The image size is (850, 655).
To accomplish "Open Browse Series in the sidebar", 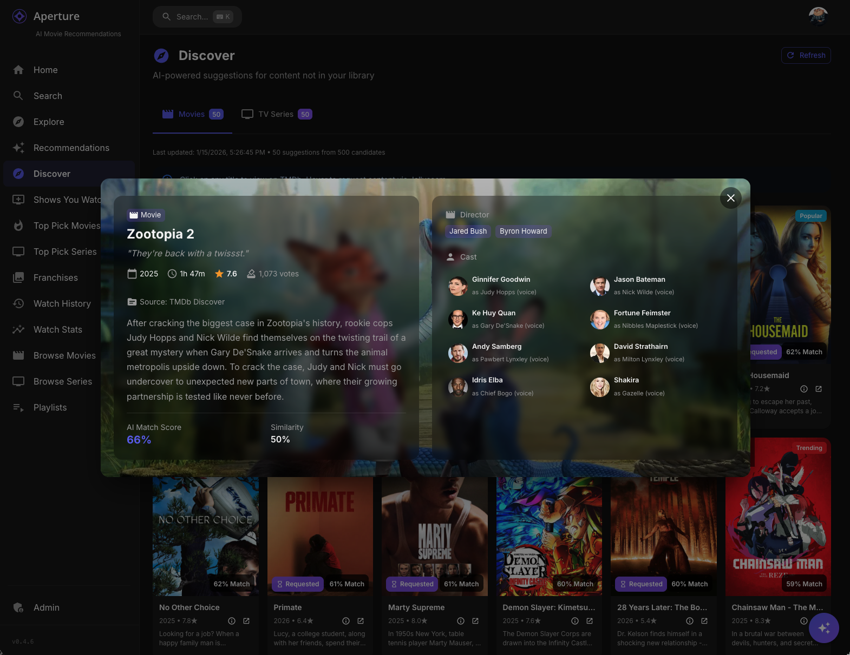I will 63,381.
